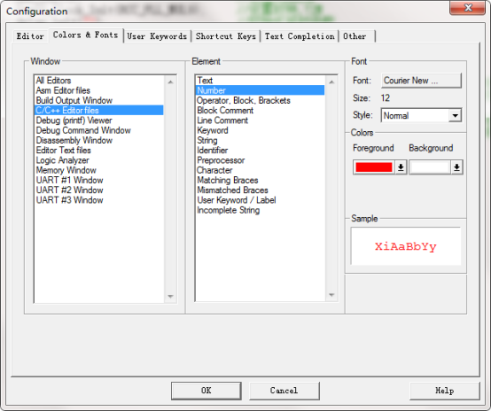Viewport: 491px width, 411px height.
Task: Open font chooser Courier New button
Action: pos(421,81)
